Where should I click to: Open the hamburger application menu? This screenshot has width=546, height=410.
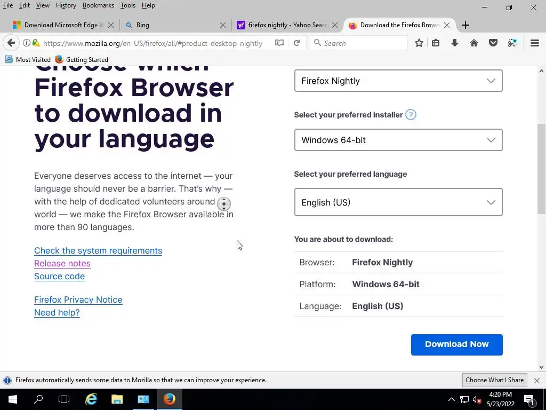[x=534, y=43]
